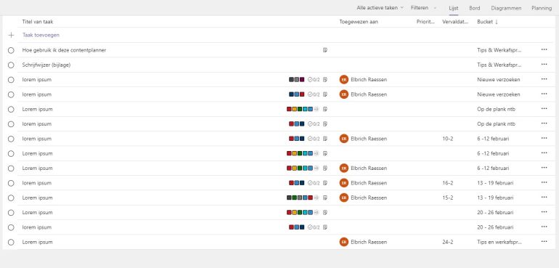The height and width of the screenshot is (268, 559).
Task: Open more options for task due 16-2
Action: tap(544, 183)
